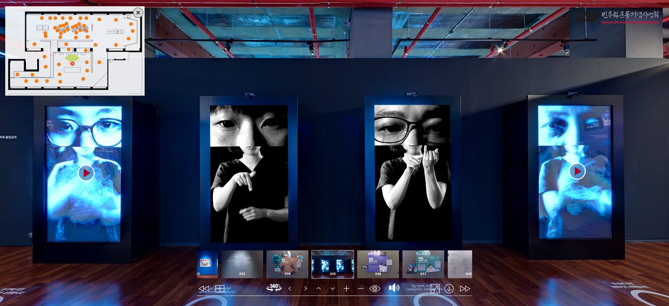
Task: Close the floor plan map
Action: [x=138, y=13]
